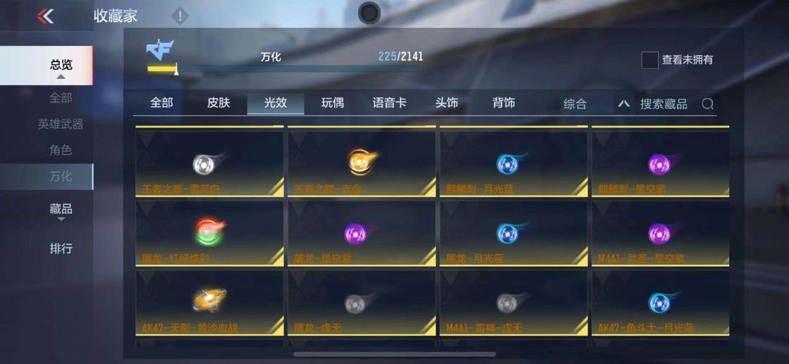
Task: Open the 麒麟刺-星空紫 purple effect card
Action: click(x=661, y=161)
